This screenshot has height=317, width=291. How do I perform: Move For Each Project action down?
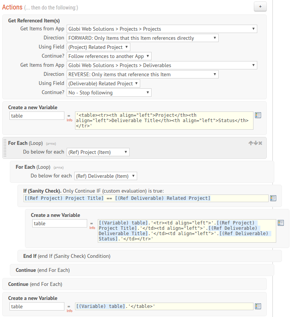tap(256, 143)
